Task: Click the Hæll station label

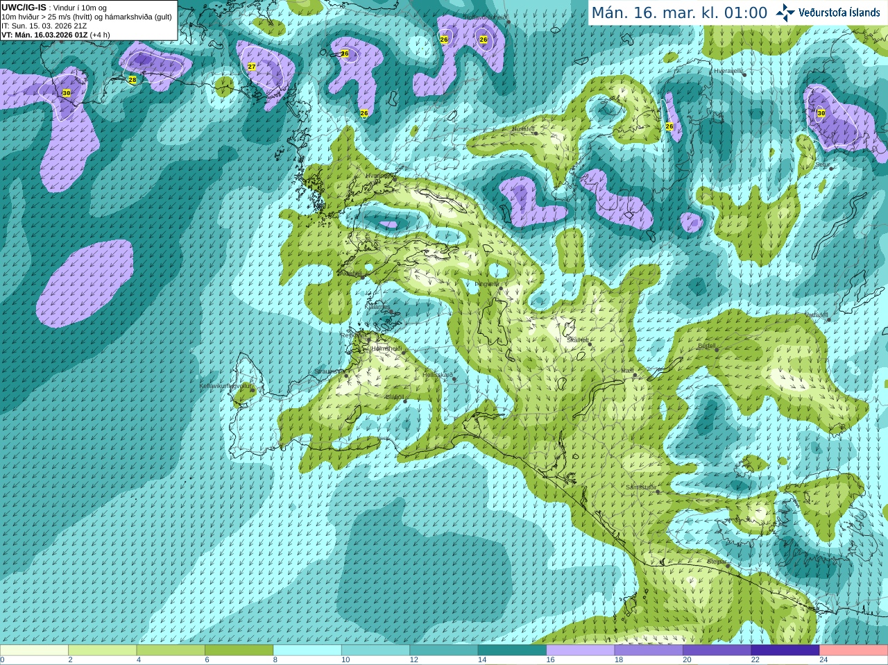Action: click(627, 371)
